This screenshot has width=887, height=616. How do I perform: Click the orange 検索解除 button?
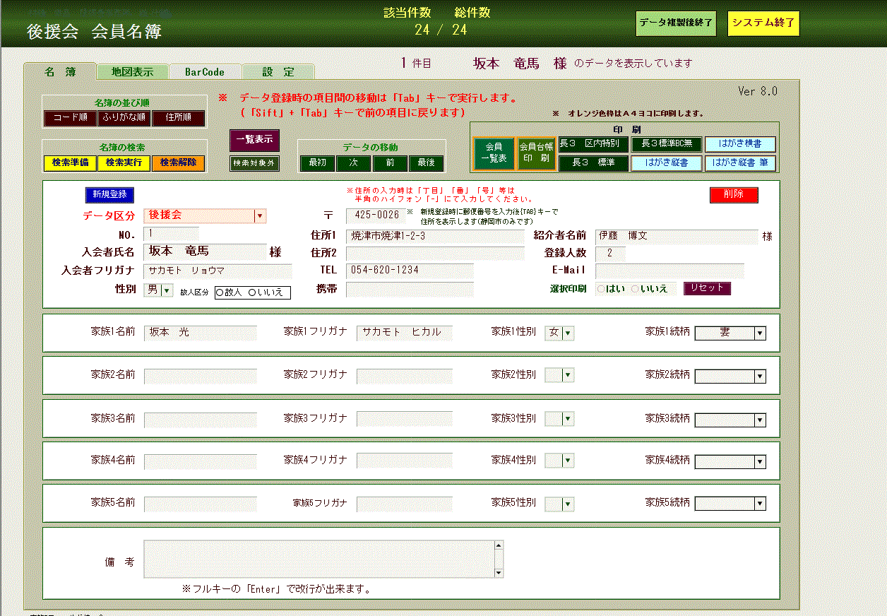[178, 163]
